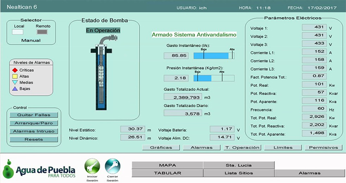Image resolution: width=346 pixels, height=183 pixels.
Task: Toggle the Remoto selector indicator
Action: (x=42, y=32)
